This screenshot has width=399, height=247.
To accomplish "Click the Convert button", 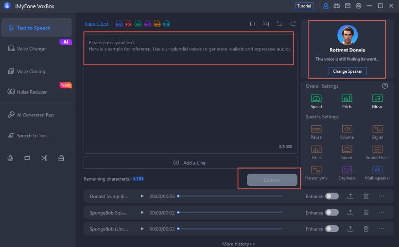I will point(272,180).
